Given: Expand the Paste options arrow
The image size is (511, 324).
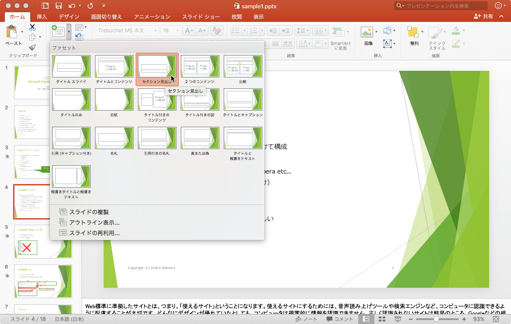Looking at the screenshot, I should pyautogui.click(x=22, y=32).
